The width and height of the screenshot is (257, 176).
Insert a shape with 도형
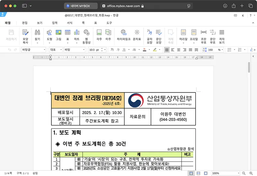click(x=49, y=36)
